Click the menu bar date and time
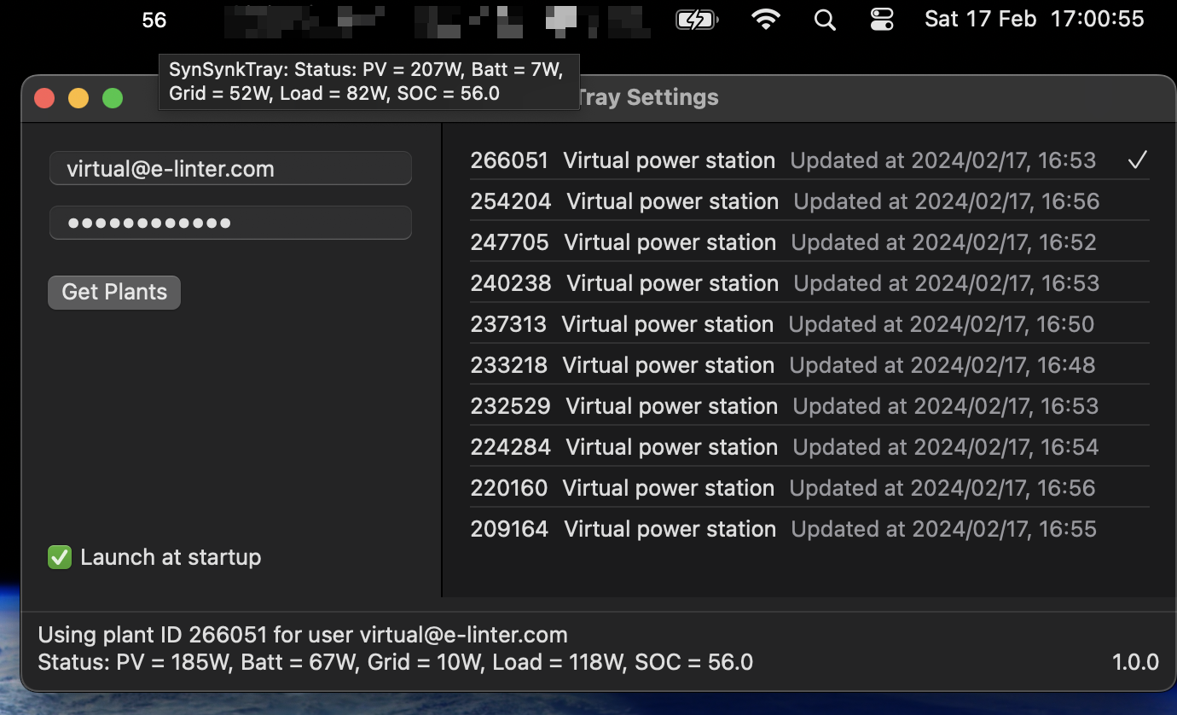Image resolution: width=1177 pixels, height=715 pixels. (x=1035, y=20)
